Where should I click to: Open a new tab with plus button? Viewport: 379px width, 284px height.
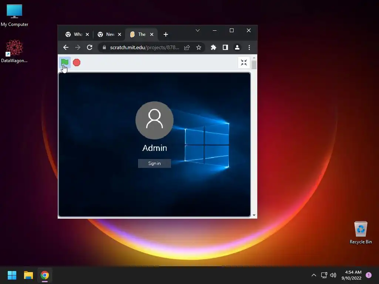(165, 34)
